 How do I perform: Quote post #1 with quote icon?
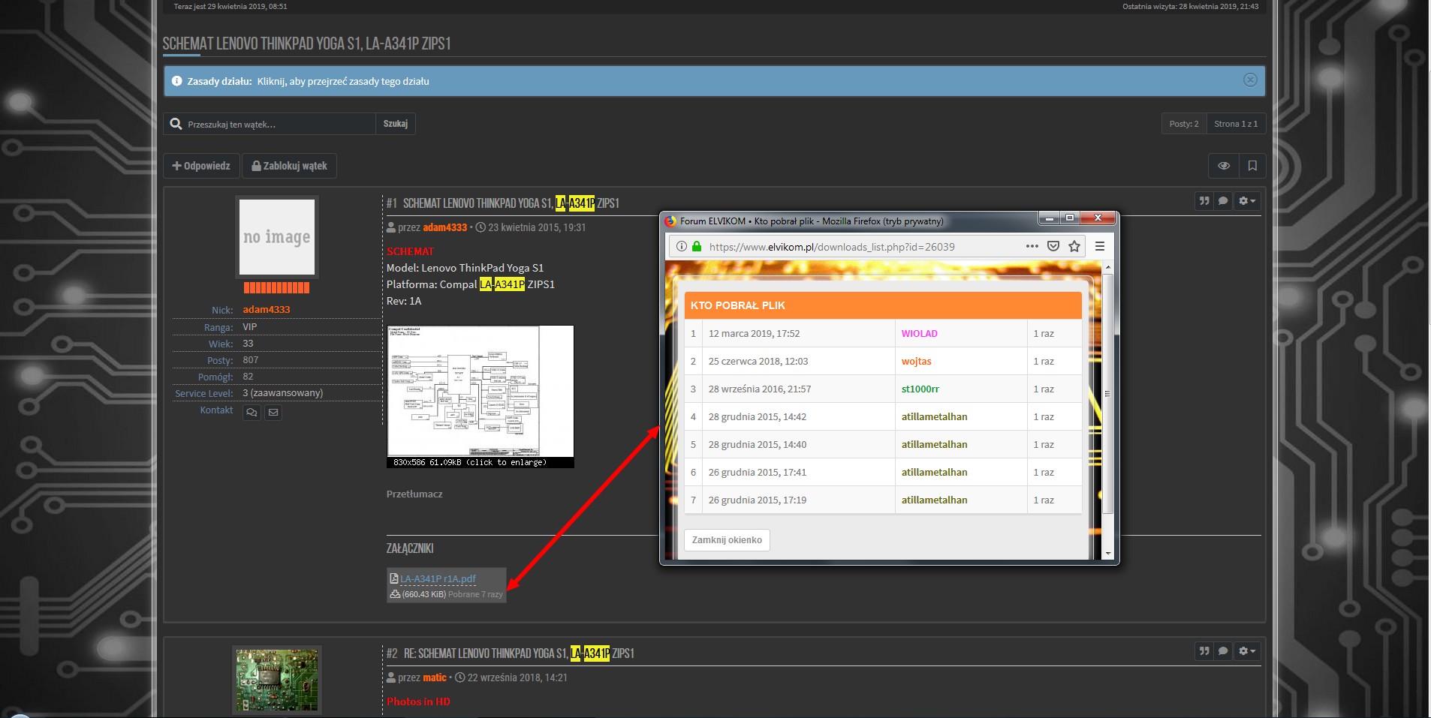(1204, 201)
